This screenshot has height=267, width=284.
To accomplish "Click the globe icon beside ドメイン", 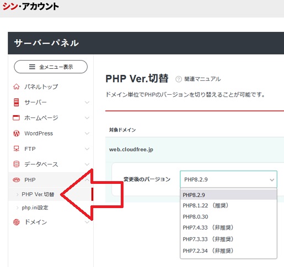I will (x=17, y=222).
